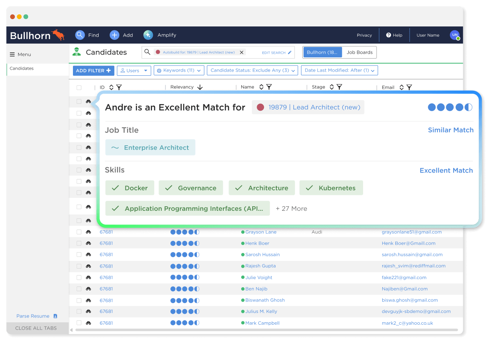This screenshot has width=489, height=341.
Task: Open ID 67681 in Julius M. Kelly row
Action: (x=106, y=312)
